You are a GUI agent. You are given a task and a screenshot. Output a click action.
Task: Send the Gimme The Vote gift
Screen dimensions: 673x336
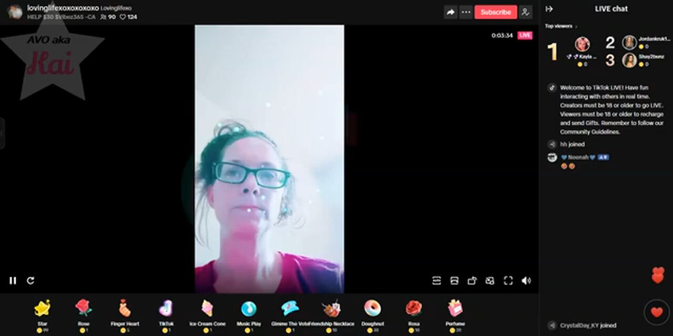(x=290, y=316)
